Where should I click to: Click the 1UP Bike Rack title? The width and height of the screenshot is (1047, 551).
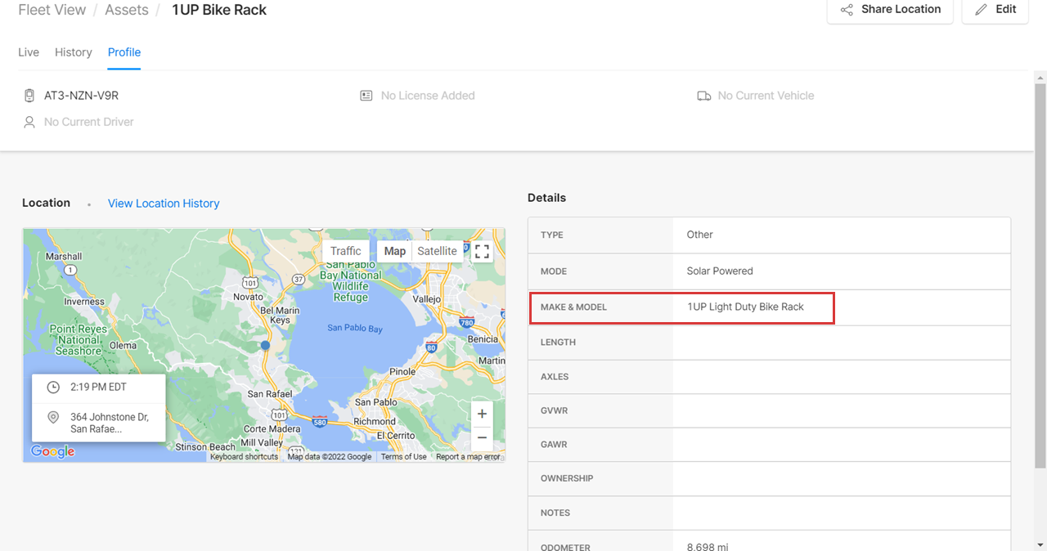[x=219, y=11]
